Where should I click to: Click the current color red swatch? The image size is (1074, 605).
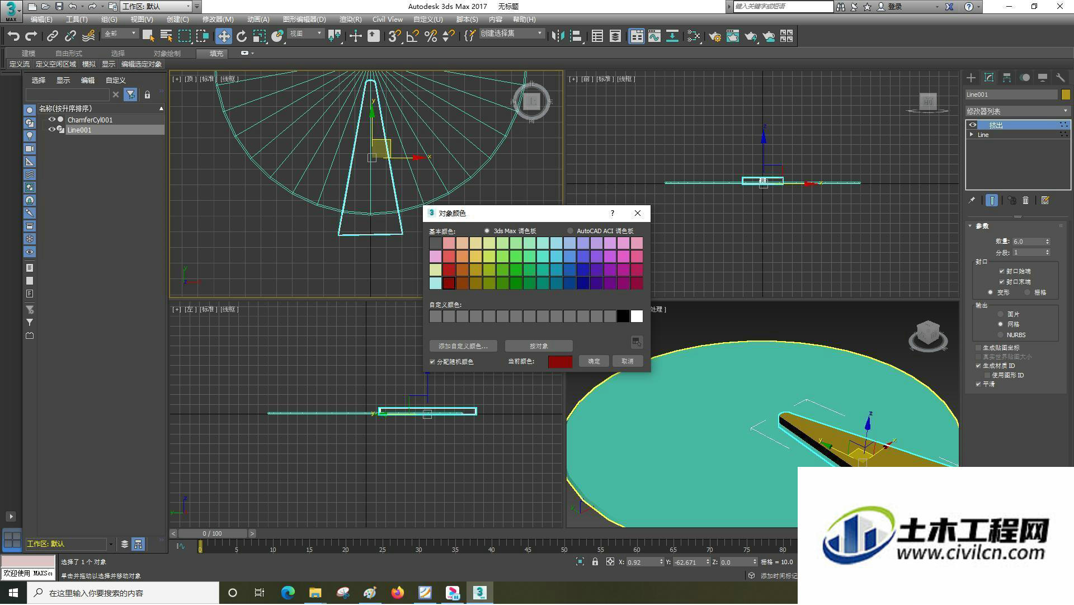point(560,362)
